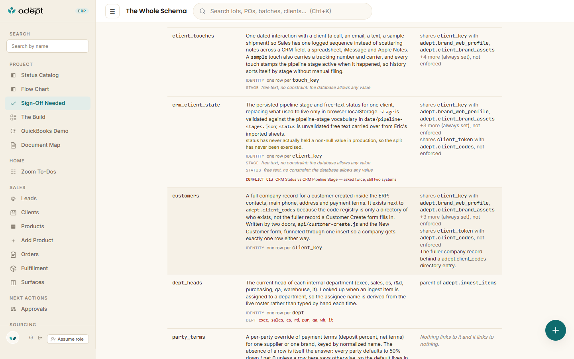Click the Assume role button

click(68, 339)
